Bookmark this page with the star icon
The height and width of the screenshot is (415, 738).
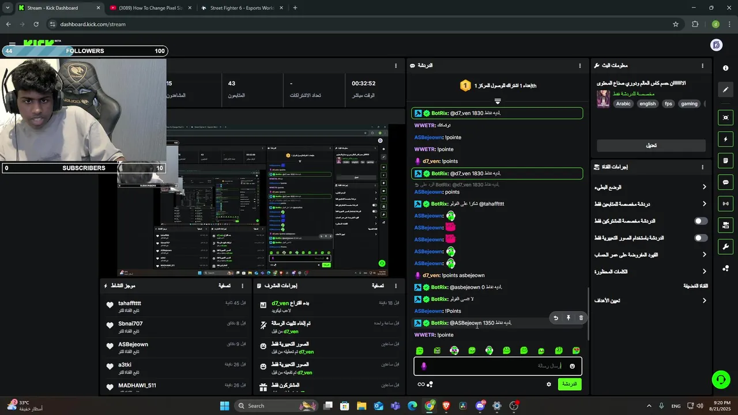(675, 24)
